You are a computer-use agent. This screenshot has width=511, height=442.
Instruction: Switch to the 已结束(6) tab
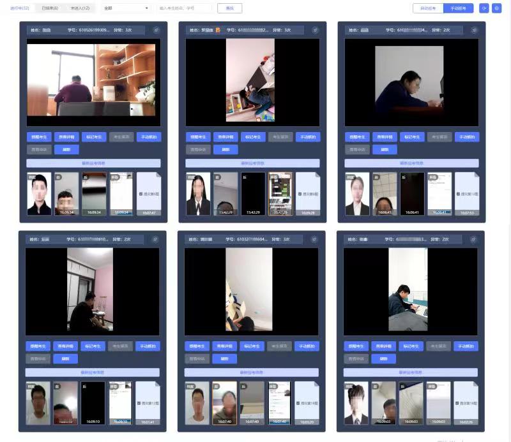(x=49, y=8)
